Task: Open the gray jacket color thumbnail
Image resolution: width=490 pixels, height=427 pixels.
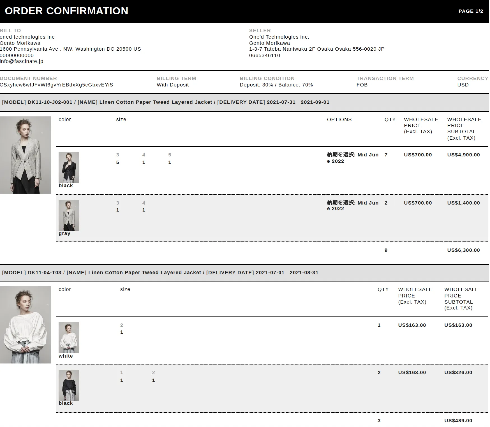Action: pyautogui.click(x=69, y=215)
